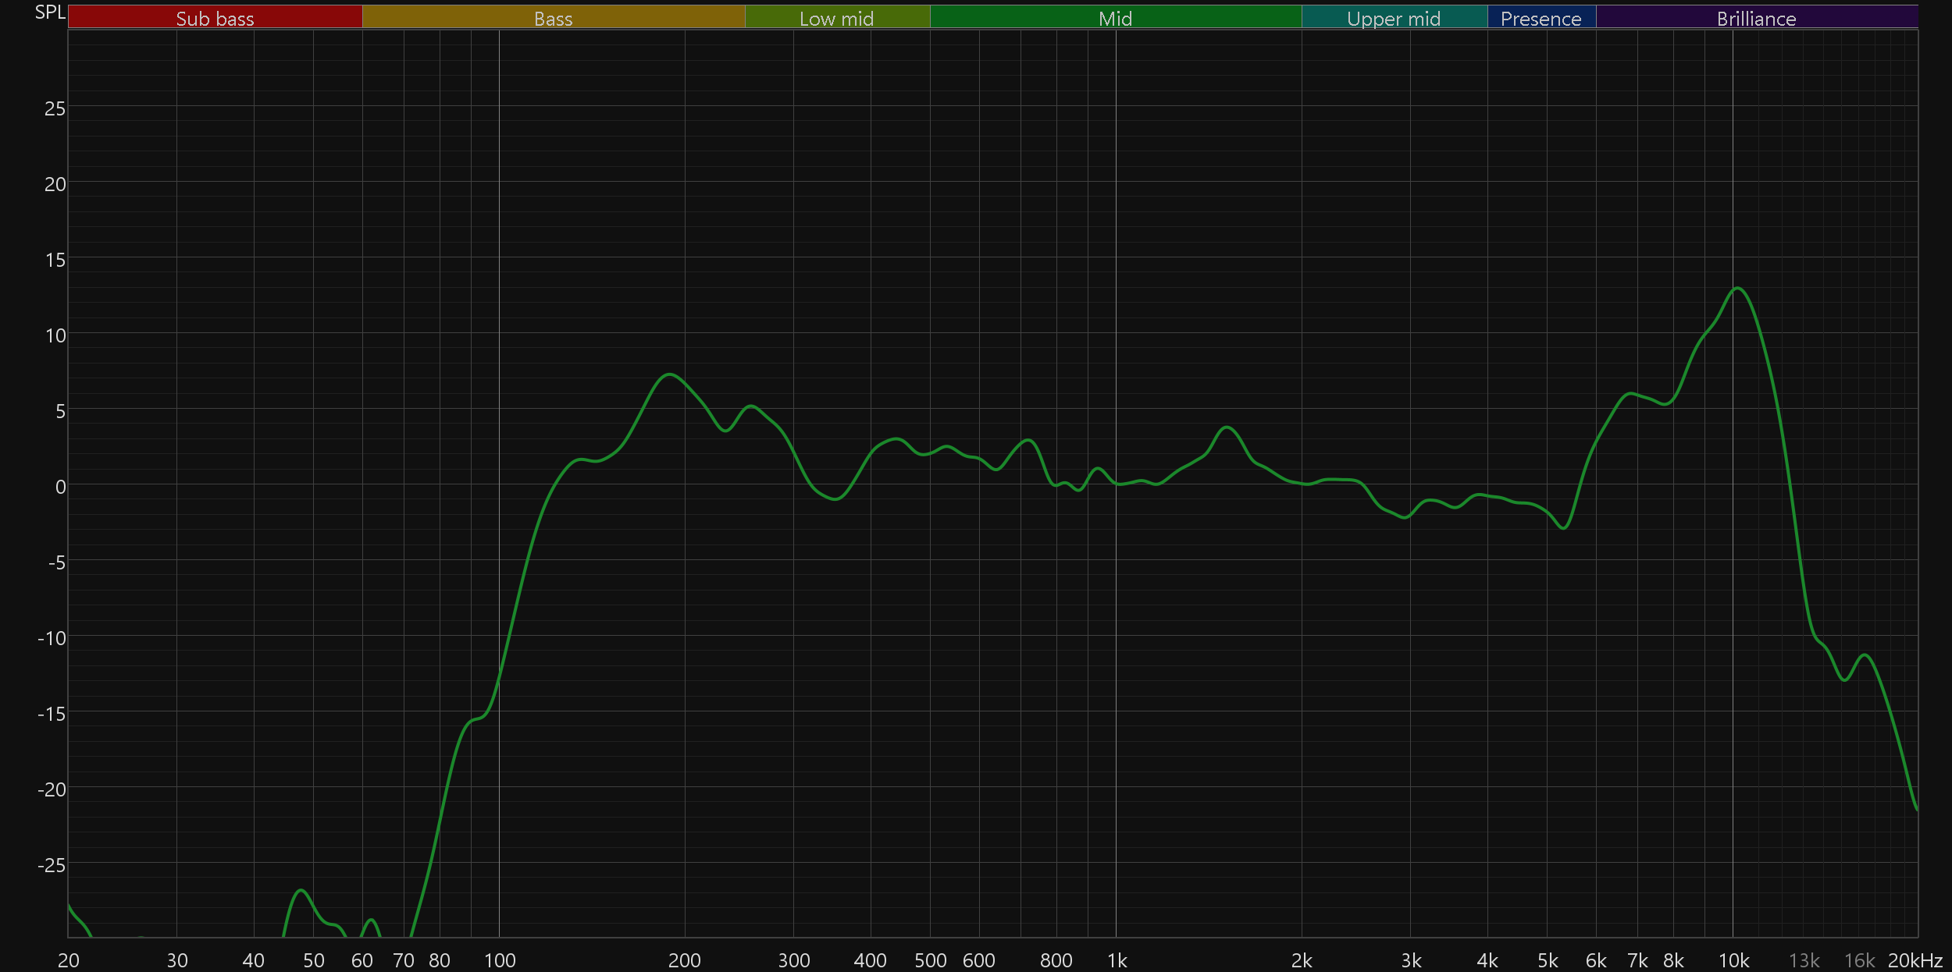Click the 5k frequency axis label
Screen dimensions: 1952x972
[x=1548, y=960]
